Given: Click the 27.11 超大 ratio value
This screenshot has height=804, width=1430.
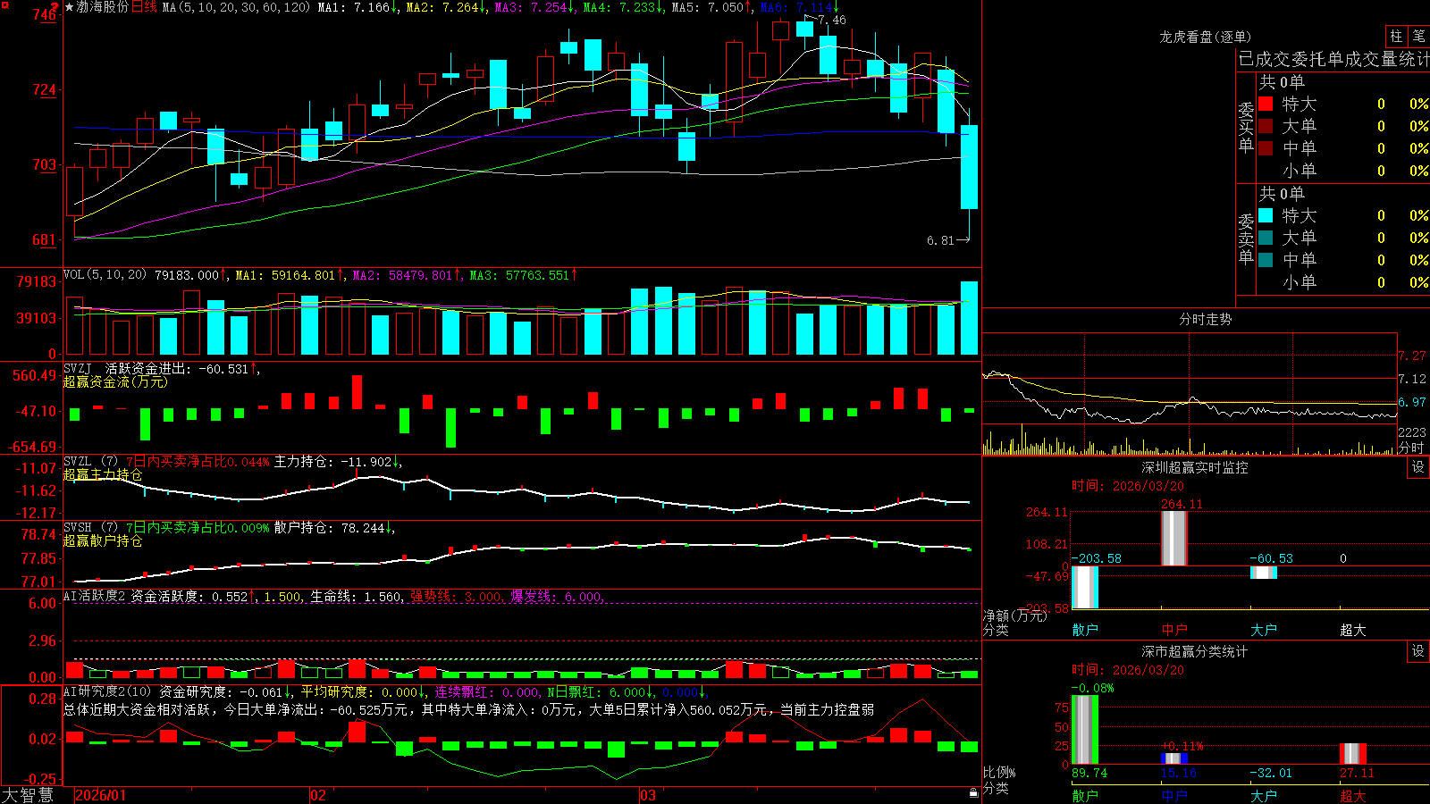Looking at the screenshot, I should click(1358, 773).
